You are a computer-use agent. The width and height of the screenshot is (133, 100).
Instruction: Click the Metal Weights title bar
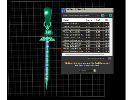[x=87, y=10]
